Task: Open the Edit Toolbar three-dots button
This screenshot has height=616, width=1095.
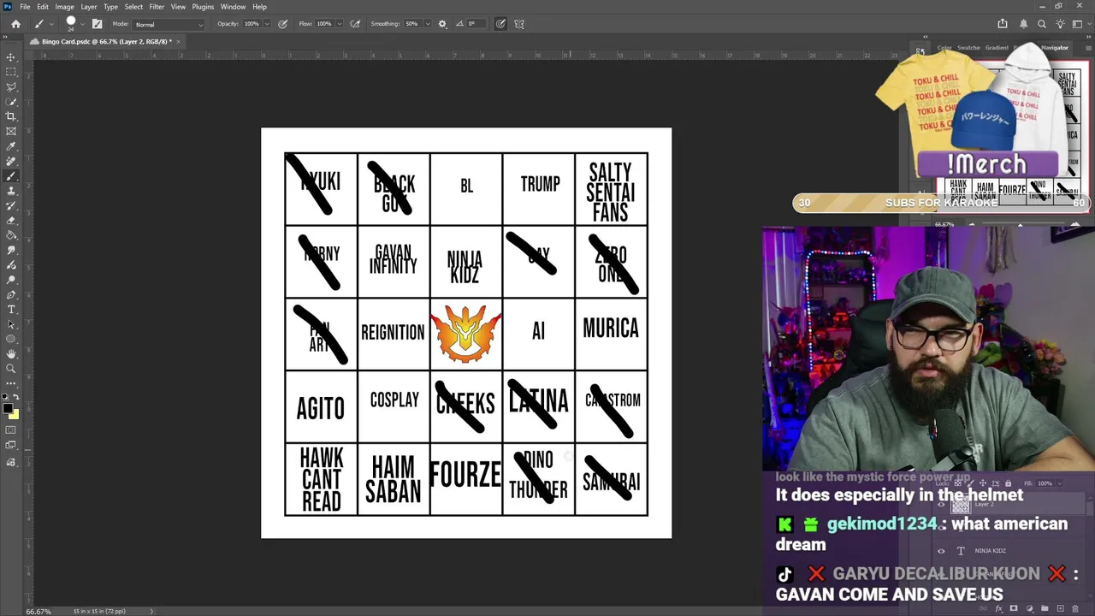Action: [11, 383]
